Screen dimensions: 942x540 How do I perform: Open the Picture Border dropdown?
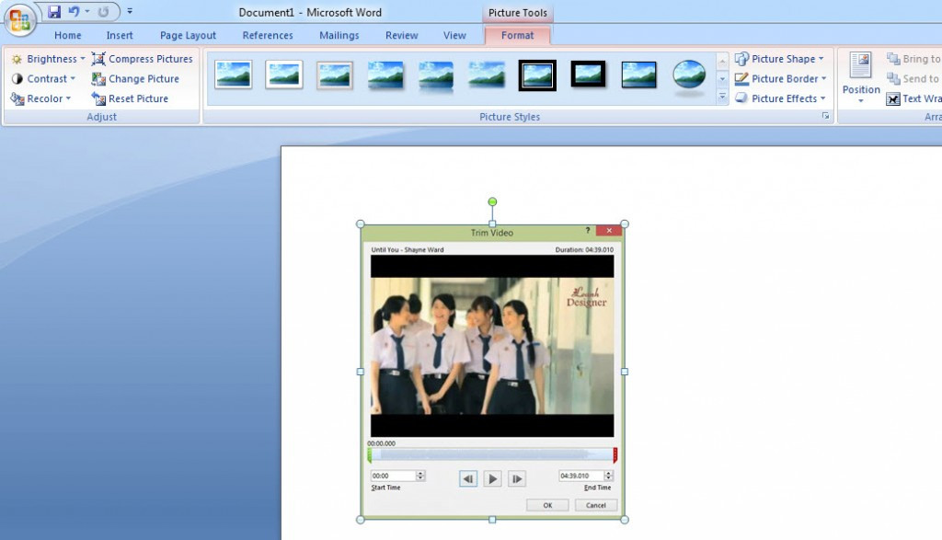(x=781, y=79)
